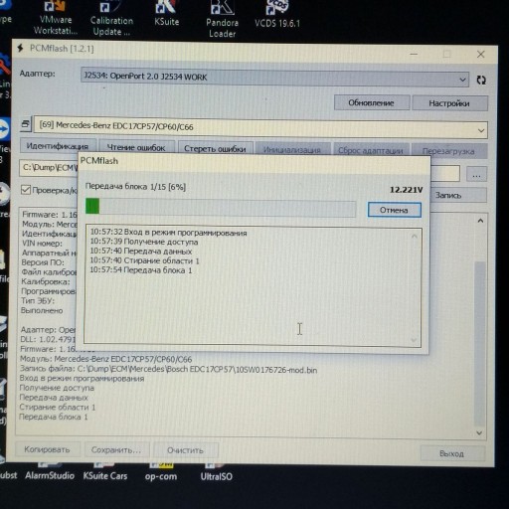Viewport: 509px width, 509px height.
Task: Click Копировать button
Action: click(x=47, y=449)
